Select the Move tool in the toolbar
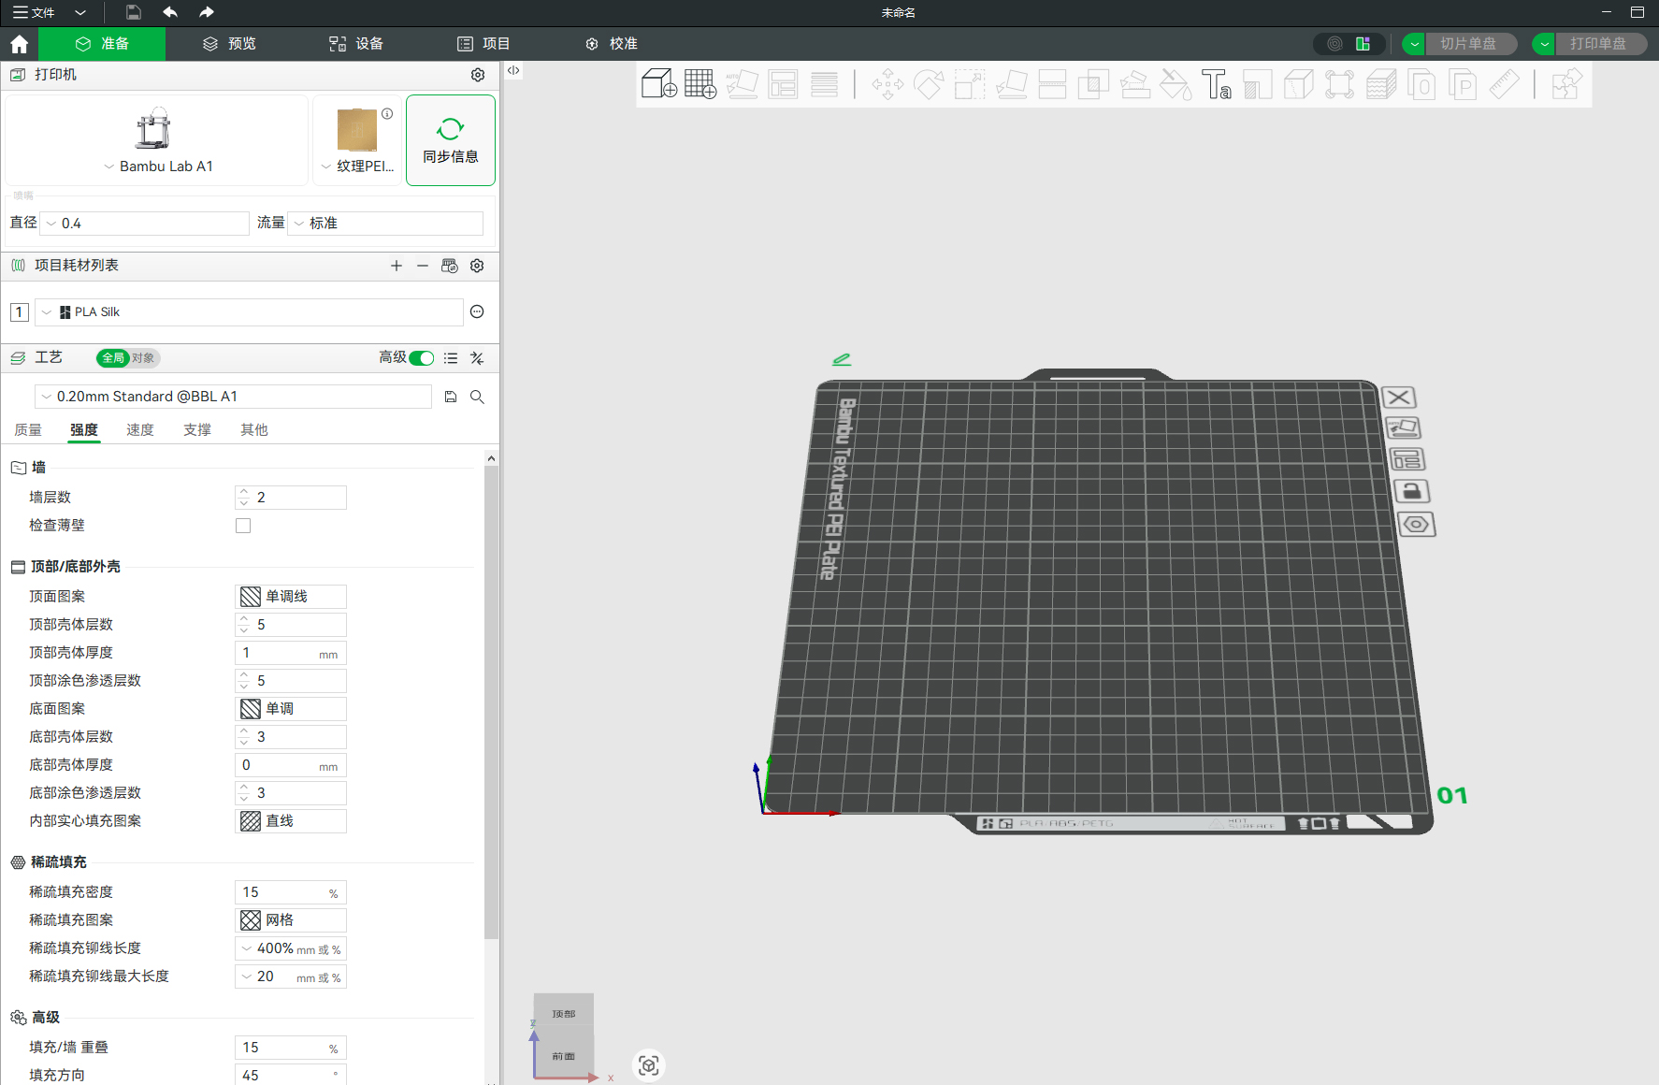This screenshot has width=1659, height=1085. pyautogui.click(x=887, y=84)
